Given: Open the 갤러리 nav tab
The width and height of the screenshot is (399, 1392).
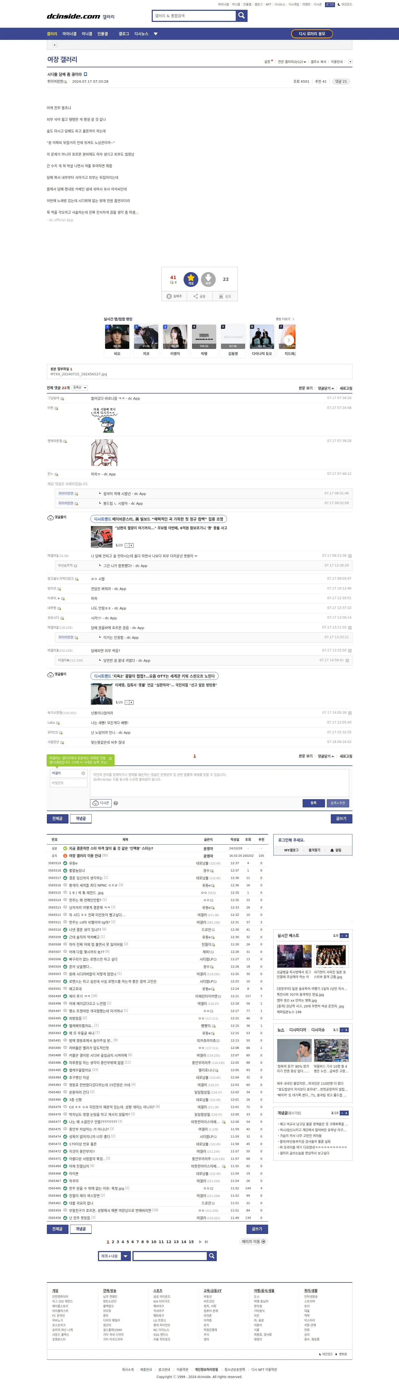Looking at the screenshot, I should point(52,34).
